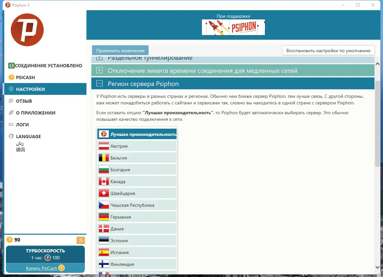Select Финляндия as server region
The width and height of the screenshot is (383, 277).
click(x=137, y=264)
